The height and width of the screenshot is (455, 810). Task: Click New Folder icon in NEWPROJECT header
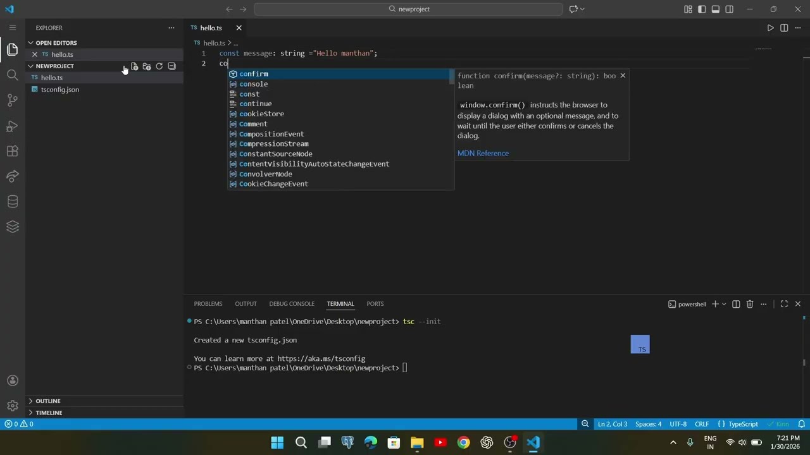147,66
